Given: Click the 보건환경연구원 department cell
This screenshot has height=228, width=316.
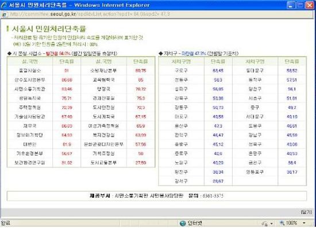Looking at the screenshot, I should pyautogui.click(x=30, y=163).
